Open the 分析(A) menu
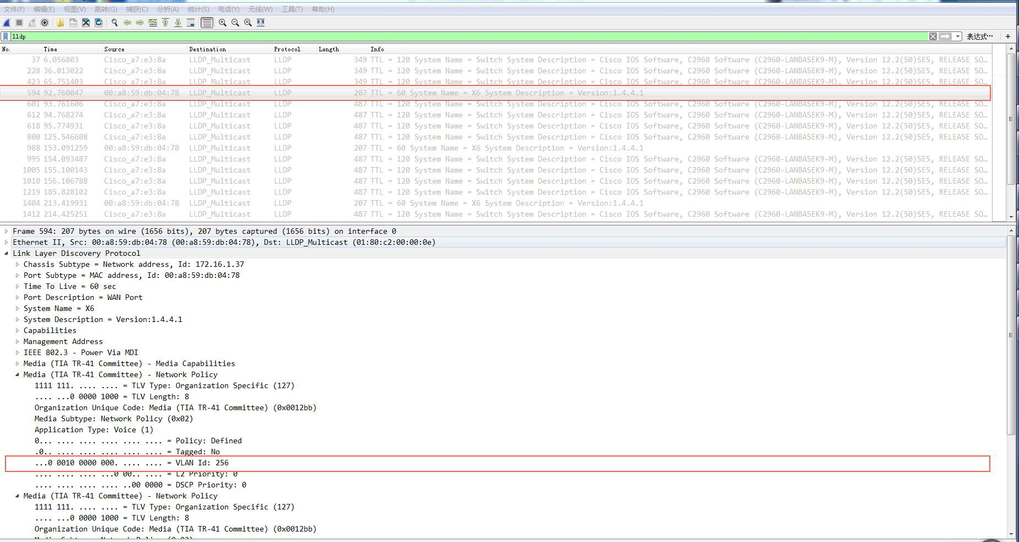This screenshot has width=1019, height=542. tap(168, 9)
